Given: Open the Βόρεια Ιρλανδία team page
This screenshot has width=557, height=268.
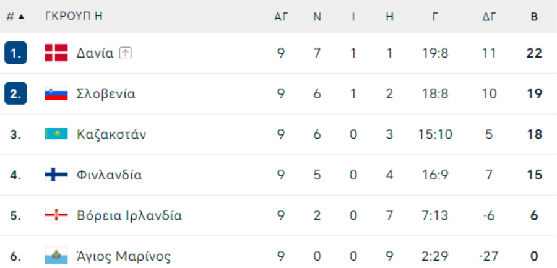Looking at the screenshot, I should [129, 216].
